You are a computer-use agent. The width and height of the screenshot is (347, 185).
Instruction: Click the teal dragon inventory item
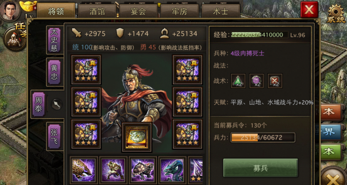click(x=173, y=170)
